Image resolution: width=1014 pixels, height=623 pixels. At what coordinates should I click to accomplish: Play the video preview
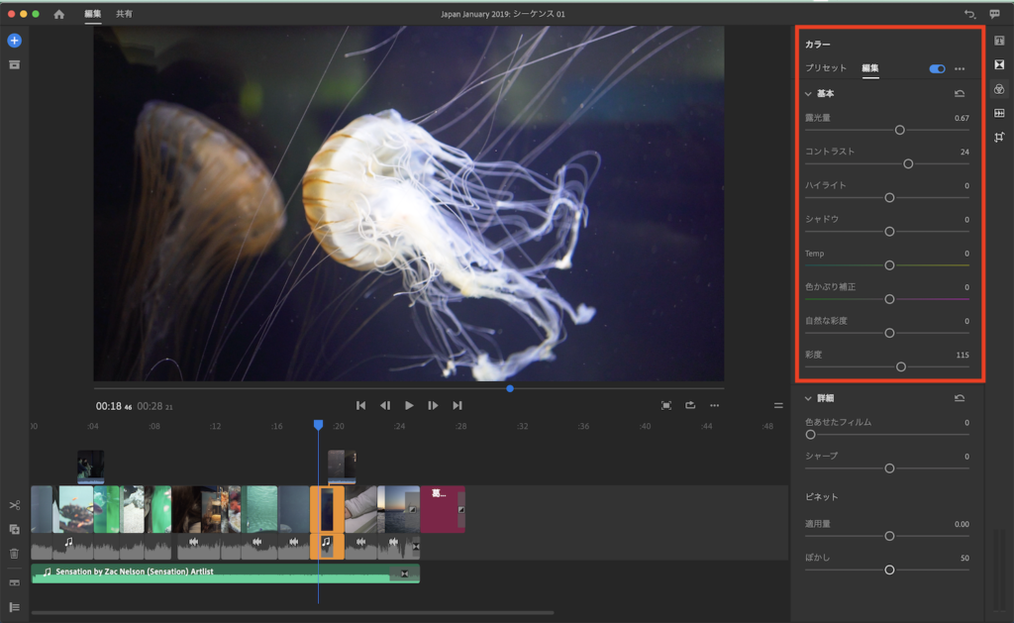click(x=409, y=405)
